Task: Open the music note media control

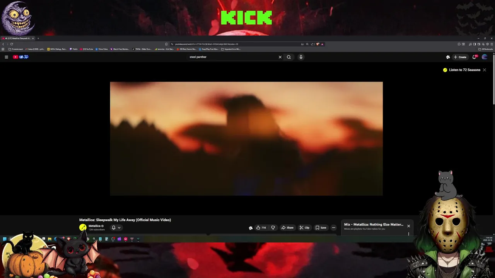Action: (x=470, y=44)
